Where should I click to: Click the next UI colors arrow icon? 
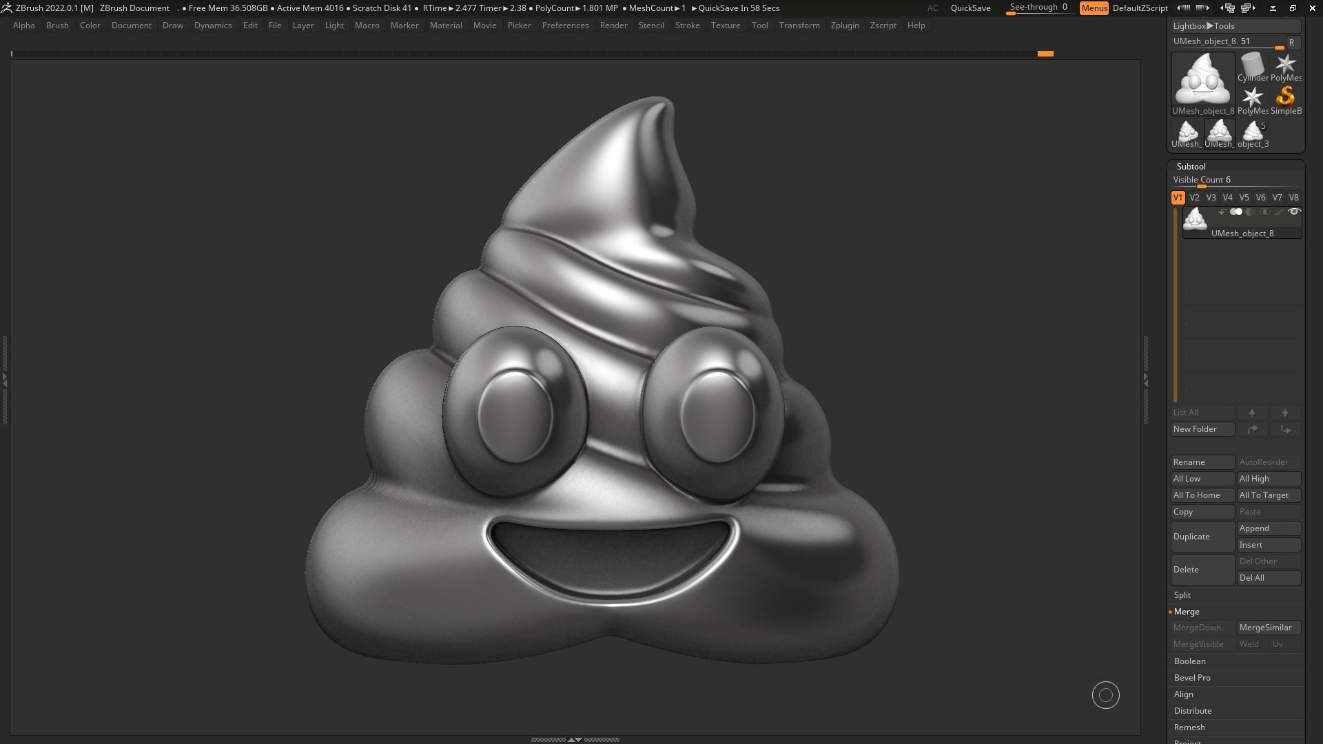1202,8
